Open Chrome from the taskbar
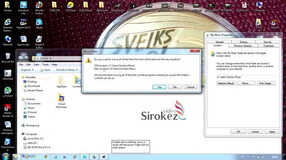This screenshot has height=160, width=286. [46, 157]
